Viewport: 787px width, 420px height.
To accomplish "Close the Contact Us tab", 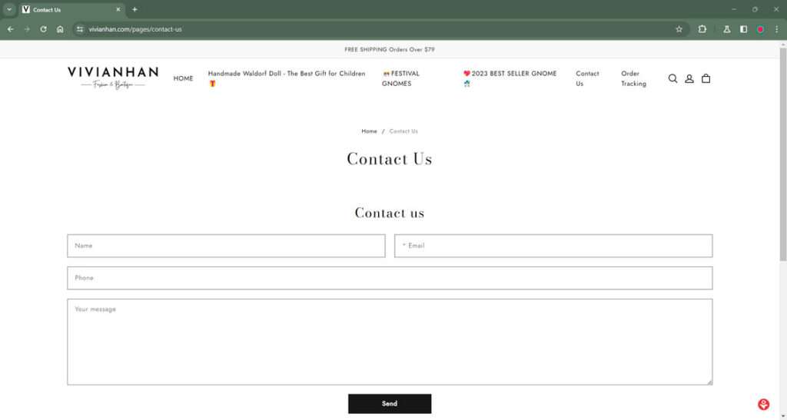I will [x=118, y=9].
